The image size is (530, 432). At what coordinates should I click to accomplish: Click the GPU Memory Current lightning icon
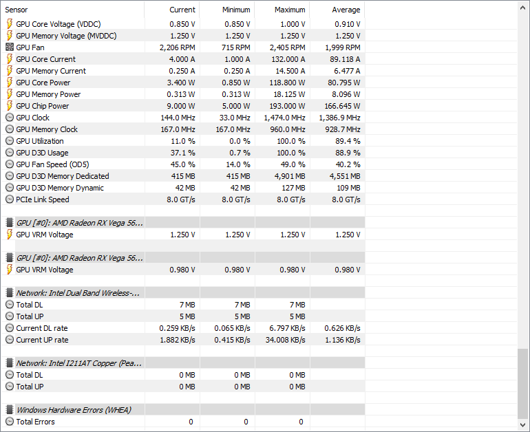tap(10, 71)
